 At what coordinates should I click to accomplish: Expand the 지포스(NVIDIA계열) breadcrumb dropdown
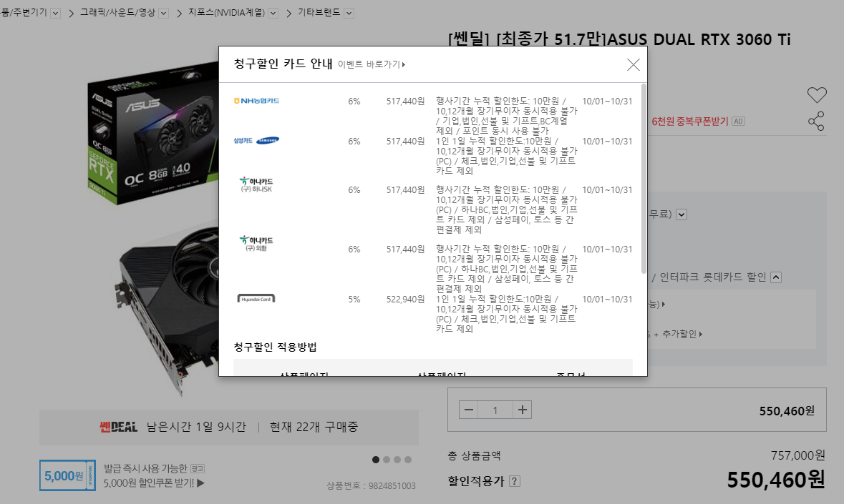coord(273,14)
